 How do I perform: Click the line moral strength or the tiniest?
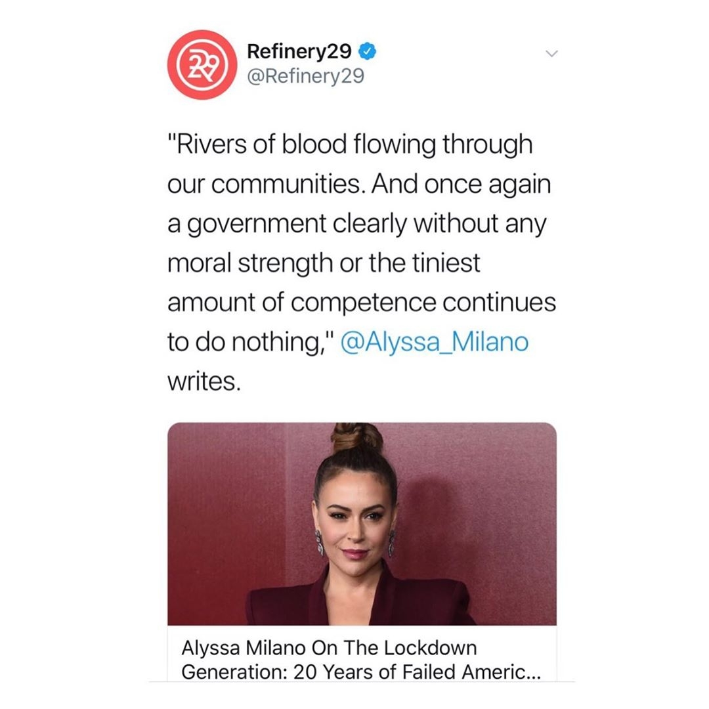[x=324, y=263]
